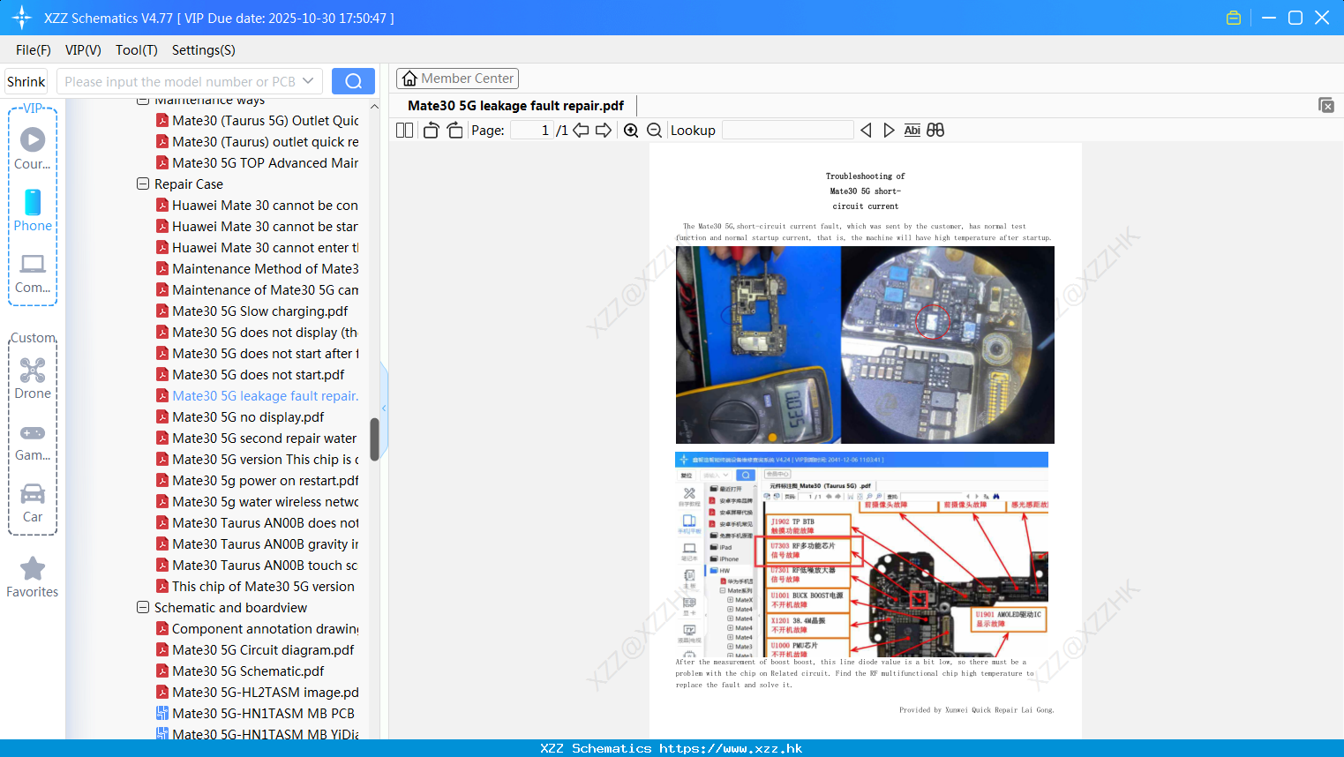
Task: Rotate page counterclockwise
Action: pyautogui.click(x=431, y=130)
